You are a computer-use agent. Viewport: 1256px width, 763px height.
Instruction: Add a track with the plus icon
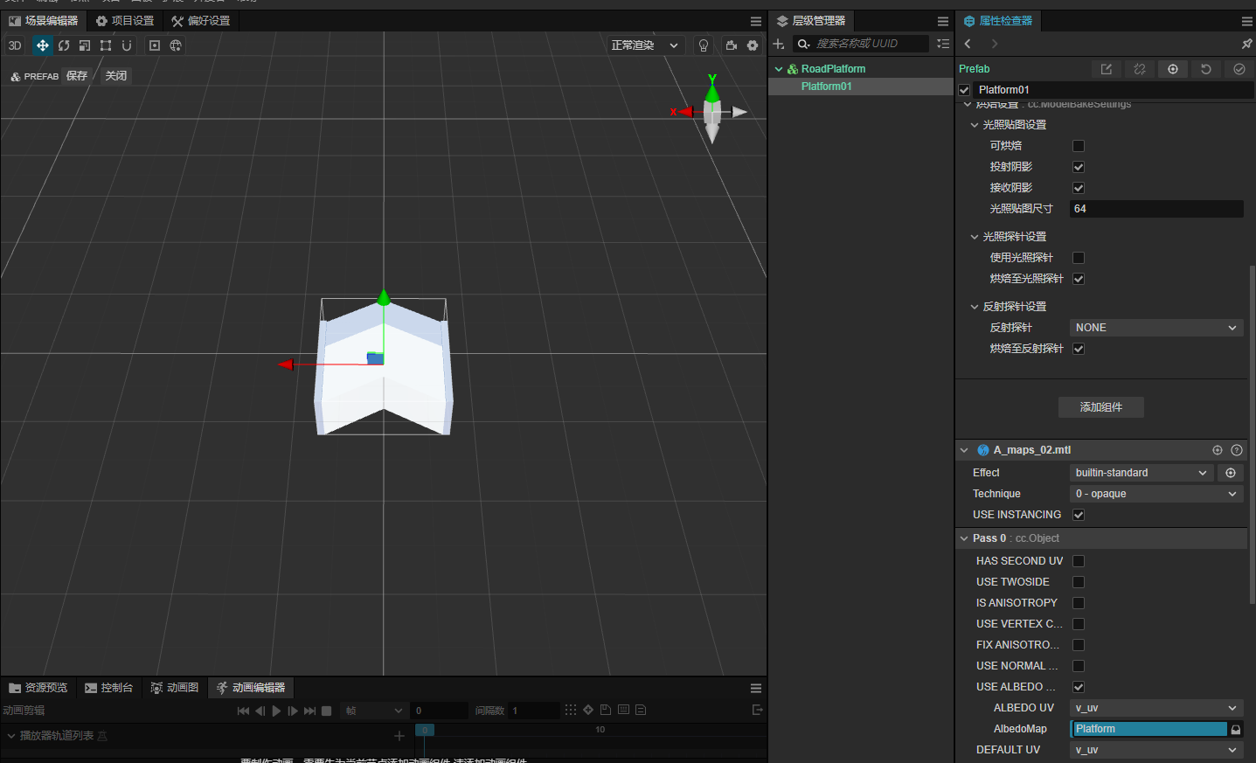point(399,736)
